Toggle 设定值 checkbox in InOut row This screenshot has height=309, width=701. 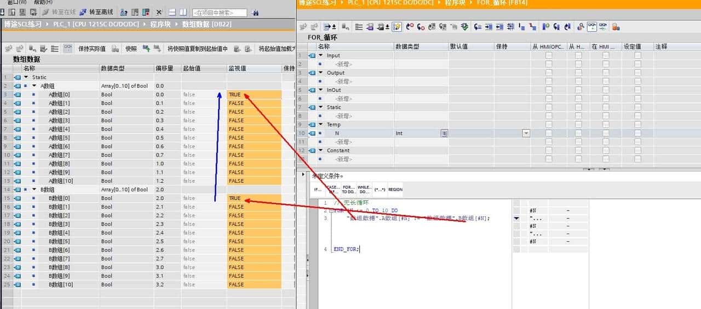(637, 90)
